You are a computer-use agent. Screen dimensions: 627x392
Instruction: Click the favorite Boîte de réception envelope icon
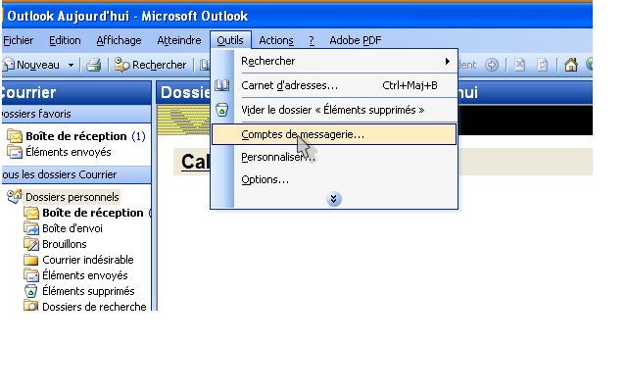pos(15,136)
